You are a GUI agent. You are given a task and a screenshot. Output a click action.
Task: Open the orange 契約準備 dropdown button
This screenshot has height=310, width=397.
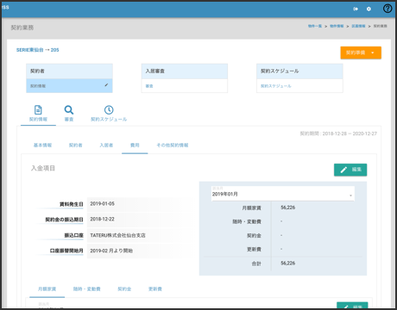coord(361,53)
